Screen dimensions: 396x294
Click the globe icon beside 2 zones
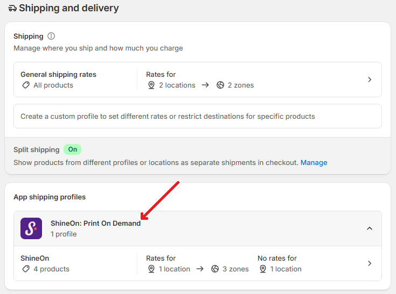tap(220, 85)
